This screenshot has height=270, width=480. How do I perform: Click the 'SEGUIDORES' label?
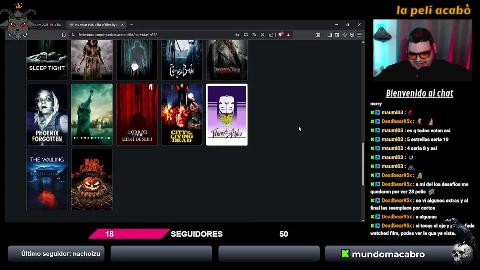click(x=196, y=234)
